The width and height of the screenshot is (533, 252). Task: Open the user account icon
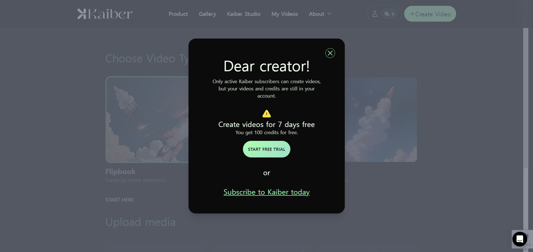coord(374,14)
